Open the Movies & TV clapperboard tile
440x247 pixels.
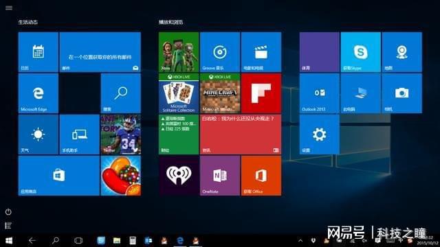coord(261,52)
